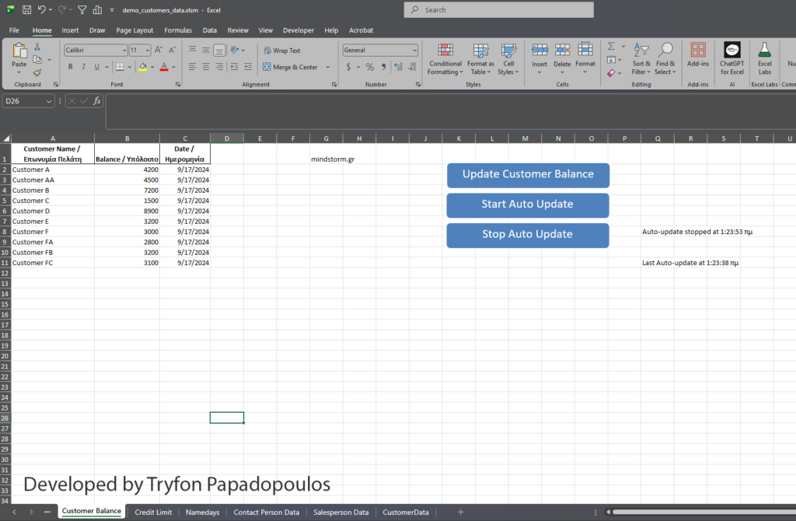
Task: Click the Search box in title bar
Action: click(498, 9)
